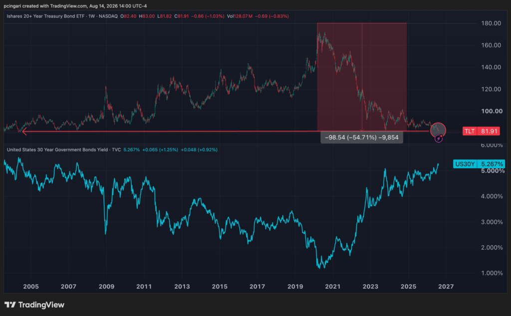Click the H83.00 high value in header

click(x=147, y=16)
